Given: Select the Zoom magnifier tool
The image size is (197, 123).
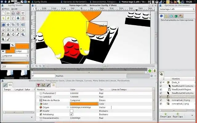Looking at the screenshot, I should click(x=23, y=34).
